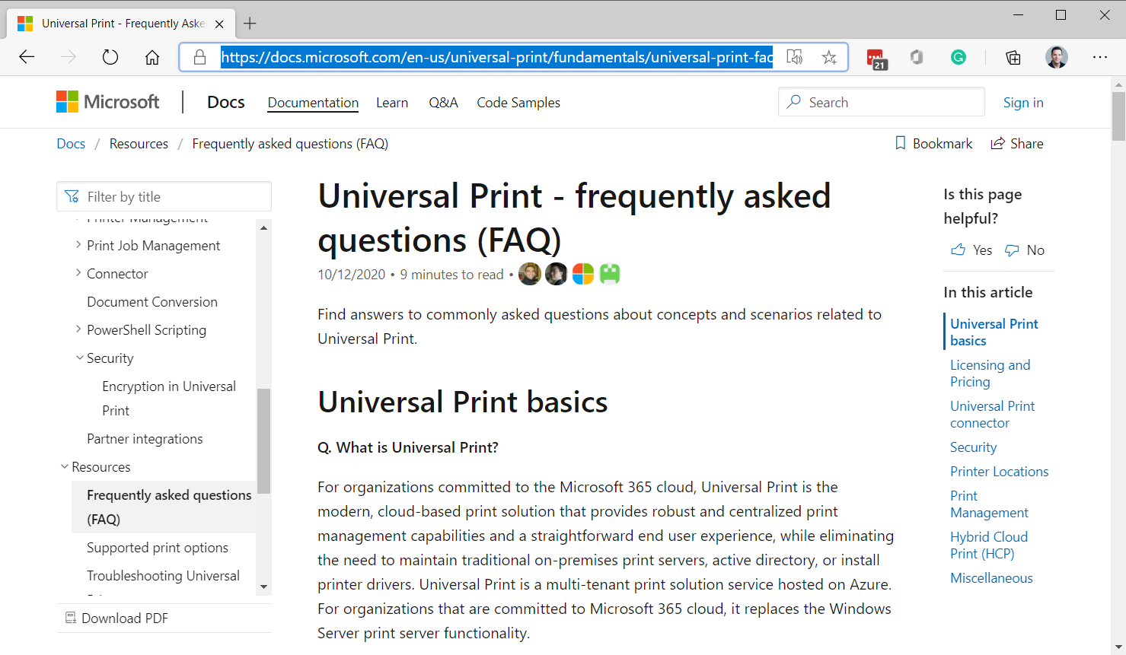Screen dimensions: 1126x655
Task: Open Code Samples nav item
Action: [x=518, y=103]
